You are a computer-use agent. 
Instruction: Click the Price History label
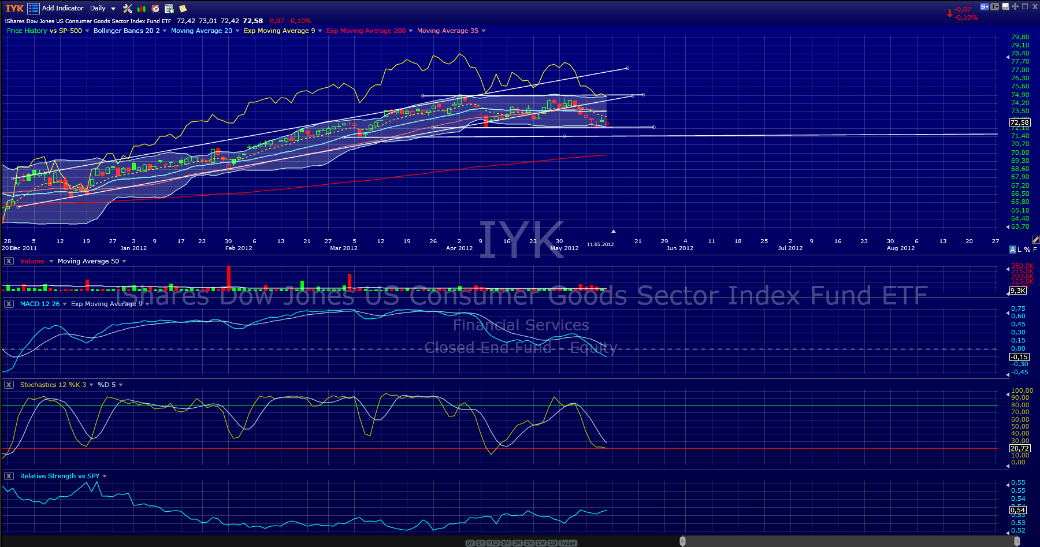coord(27,31)
